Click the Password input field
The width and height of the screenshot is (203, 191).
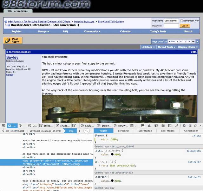coord(171,26)
